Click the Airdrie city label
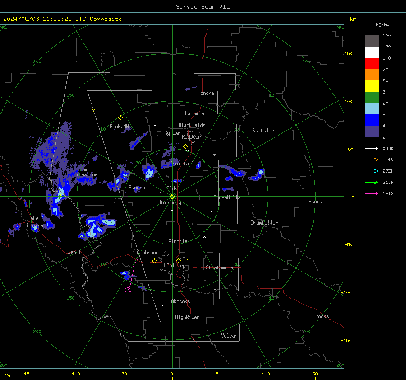The width and height of the screenshot is (406, 380). (178, 241)
